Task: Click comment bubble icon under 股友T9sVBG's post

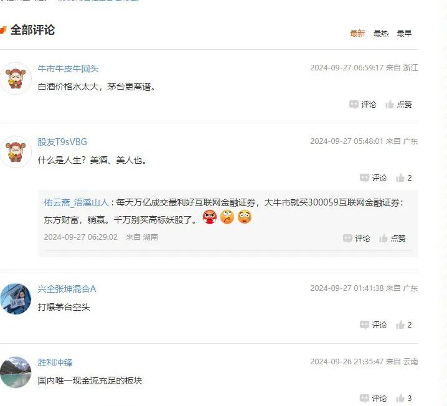Action: point(364,178)
